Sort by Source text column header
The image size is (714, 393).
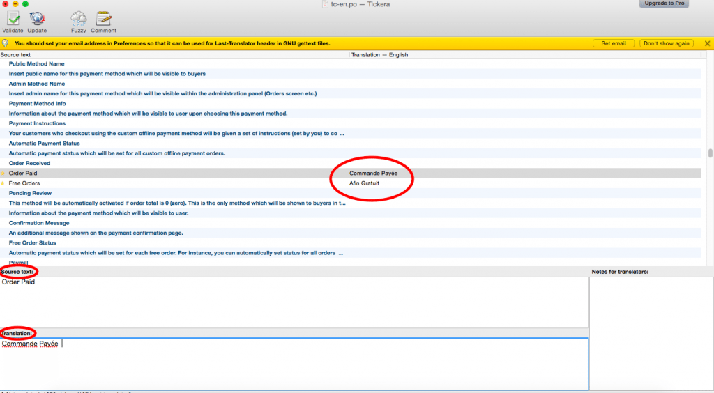(x=174, y=54)
